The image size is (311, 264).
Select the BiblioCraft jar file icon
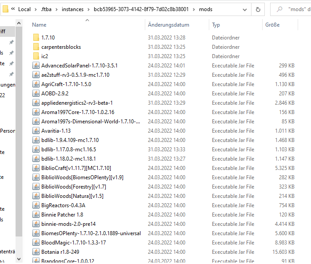click(36, 168)
